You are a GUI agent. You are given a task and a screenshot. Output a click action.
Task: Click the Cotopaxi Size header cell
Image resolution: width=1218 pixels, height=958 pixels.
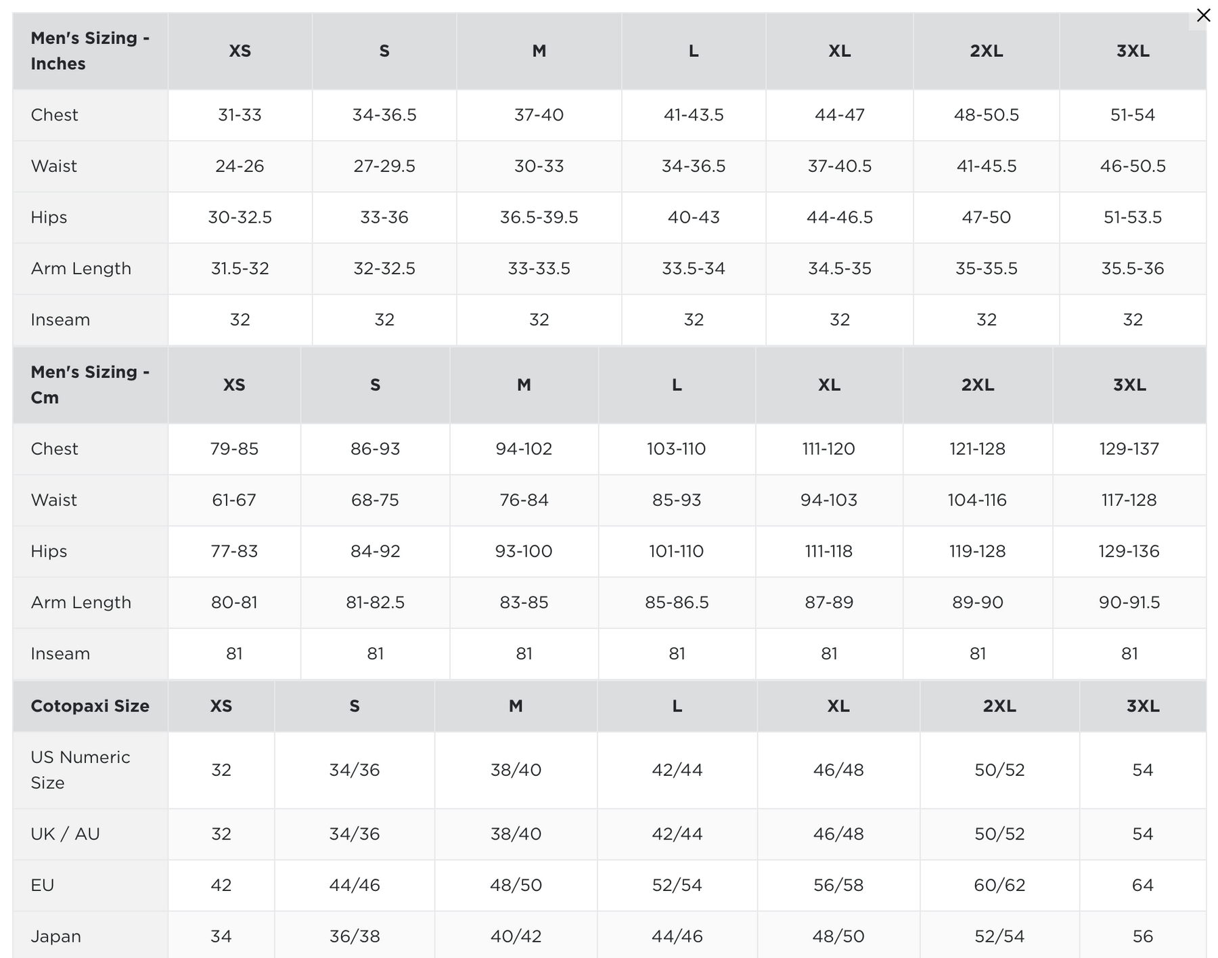90,706
